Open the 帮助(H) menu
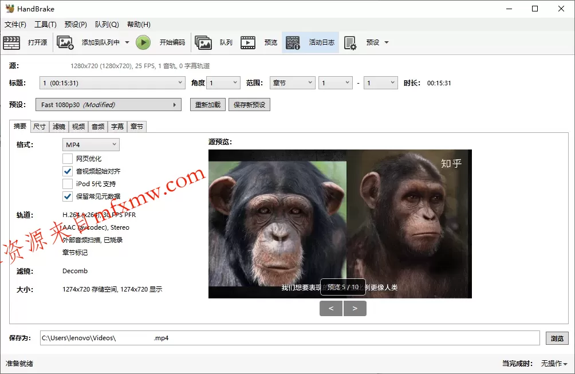 [x=139, y=25]
